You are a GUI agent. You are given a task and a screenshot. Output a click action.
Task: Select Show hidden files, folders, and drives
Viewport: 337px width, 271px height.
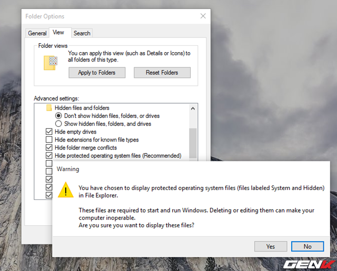(x=58, y=124)
